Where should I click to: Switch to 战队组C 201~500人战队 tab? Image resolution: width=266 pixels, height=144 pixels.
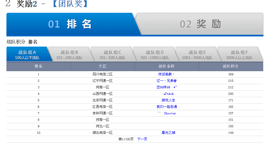[112, 55]
